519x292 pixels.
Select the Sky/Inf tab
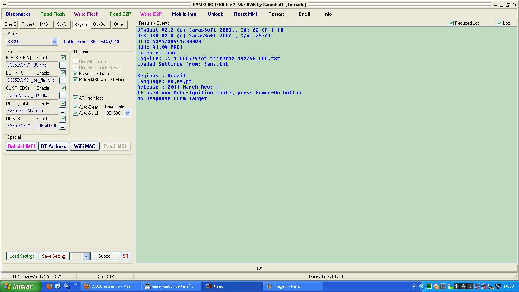(81, 25)
